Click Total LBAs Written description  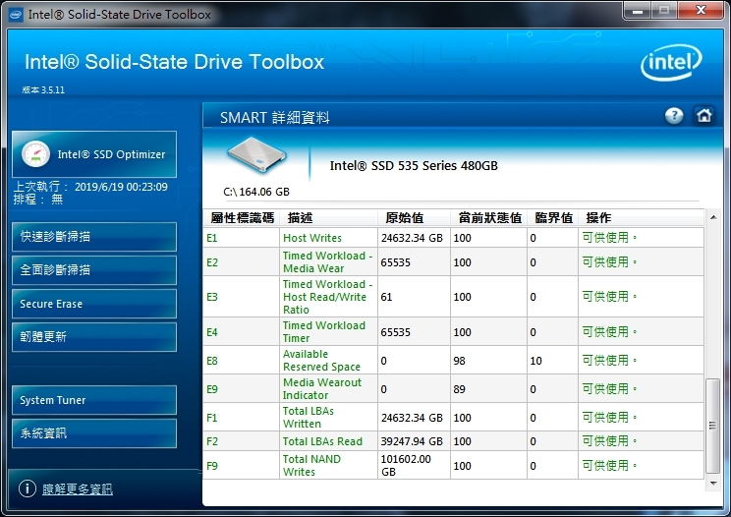click(309, 417)
